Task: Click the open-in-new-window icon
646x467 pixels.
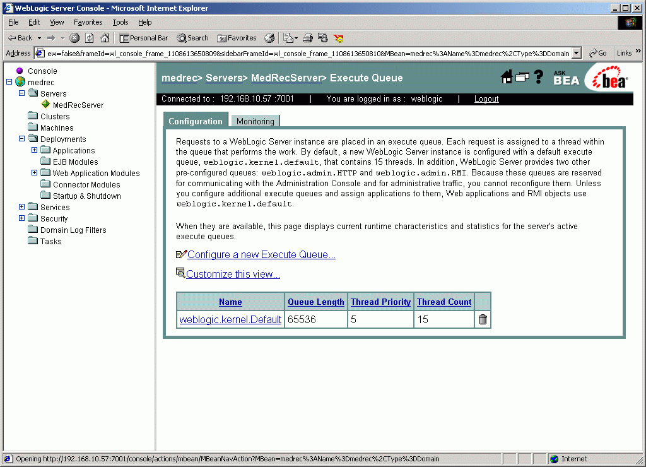Action: (x=522, y=76)
